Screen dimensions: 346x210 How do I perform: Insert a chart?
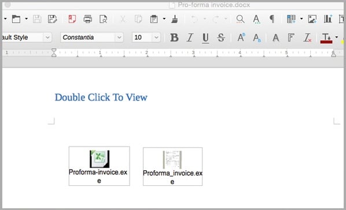[328, 19]
